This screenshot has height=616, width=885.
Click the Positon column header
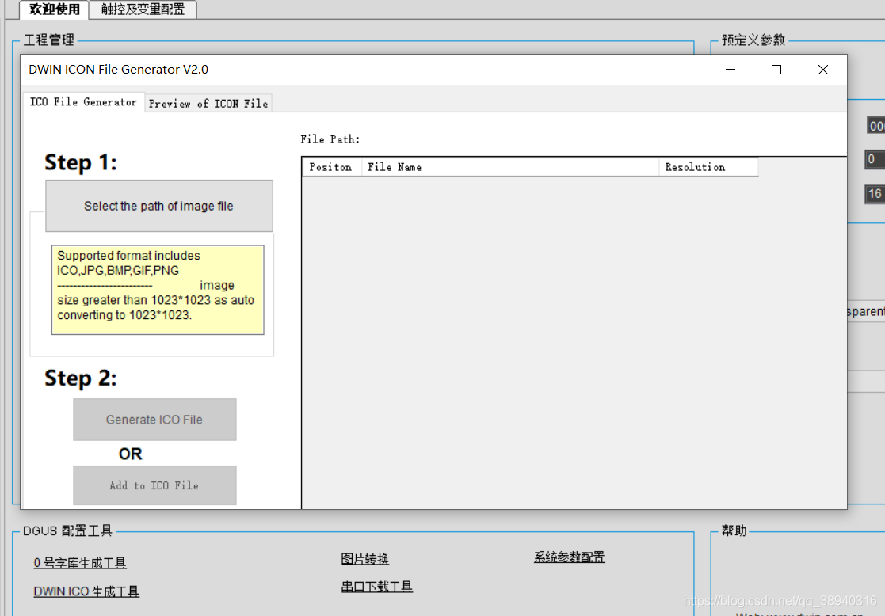point(331,167)
